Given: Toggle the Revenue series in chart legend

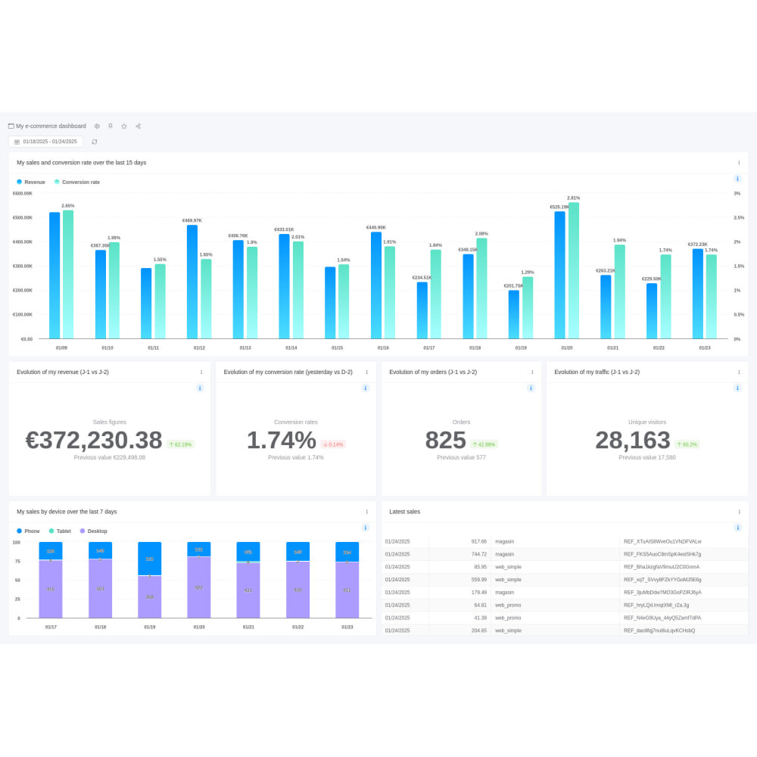Looking at the screenshot, I should [x=30, y=182].
